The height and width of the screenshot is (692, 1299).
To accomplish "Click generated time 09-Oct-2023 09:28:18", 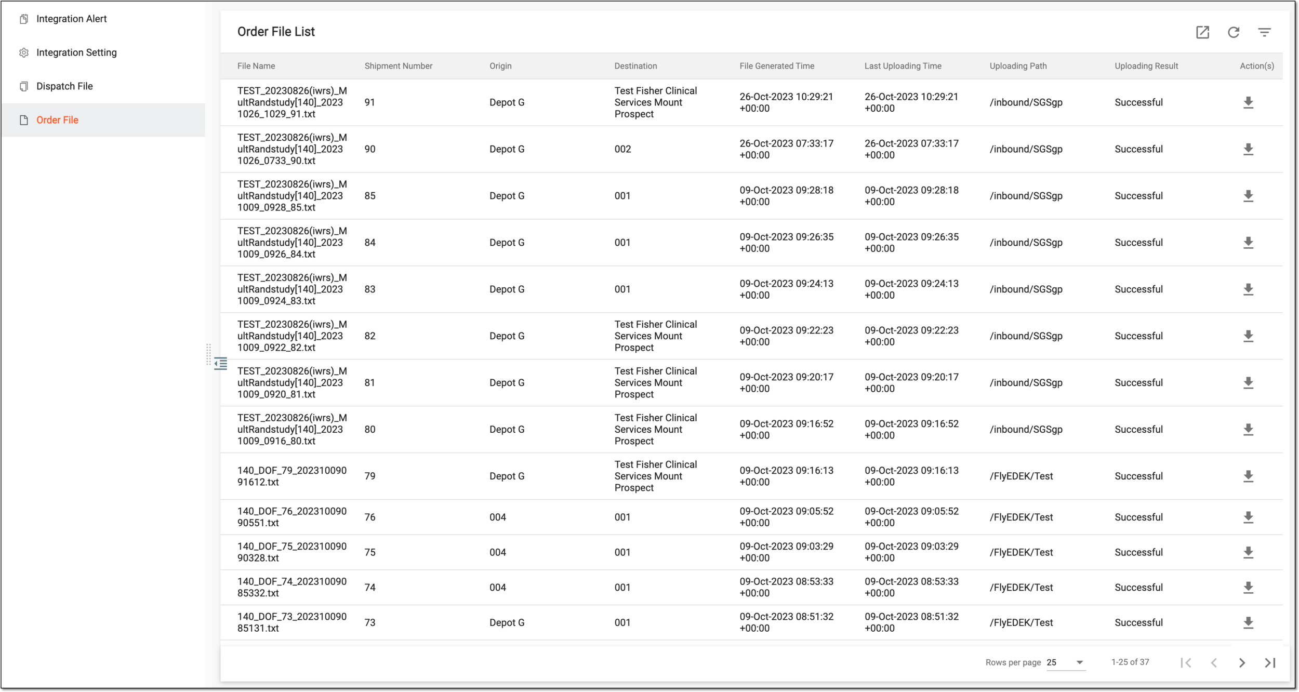I will click(x=786, y=196).
